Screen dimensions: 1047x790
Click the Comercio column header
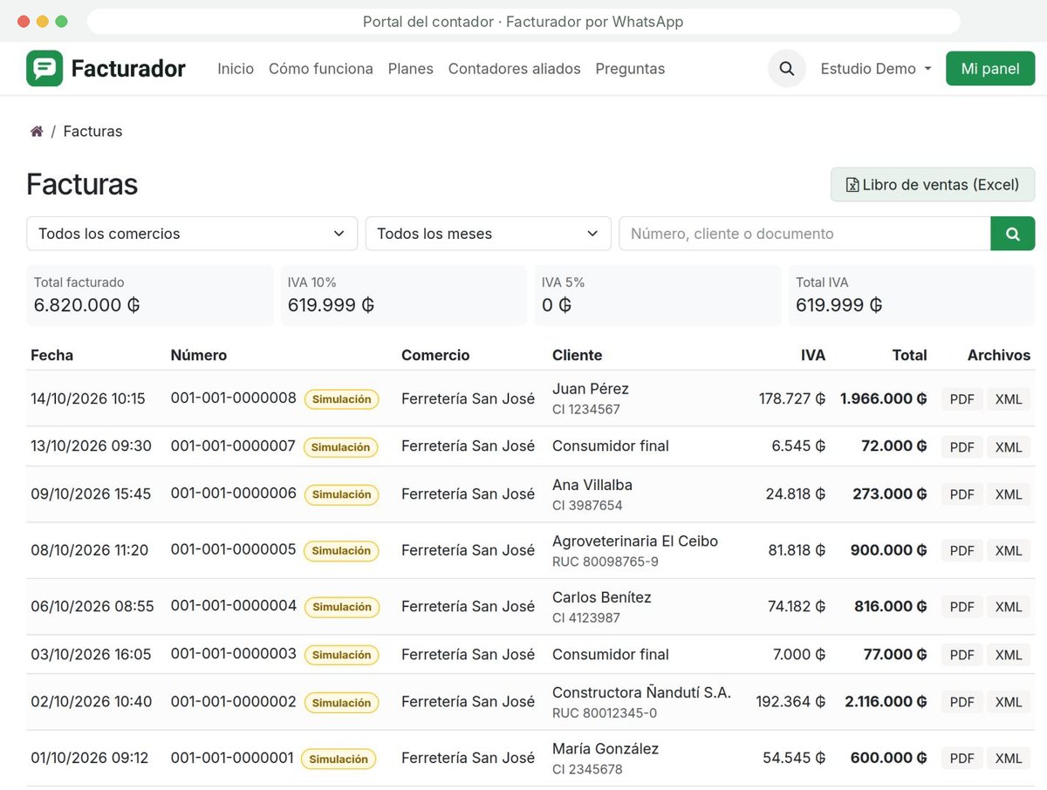(435, 355)
